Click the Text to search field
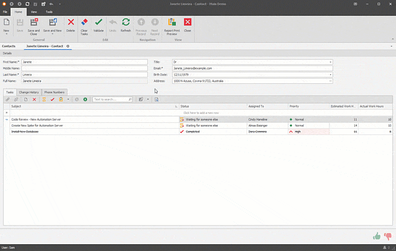Image resolution: width=396 pixels, height=251 pixels. click(111, 99)
